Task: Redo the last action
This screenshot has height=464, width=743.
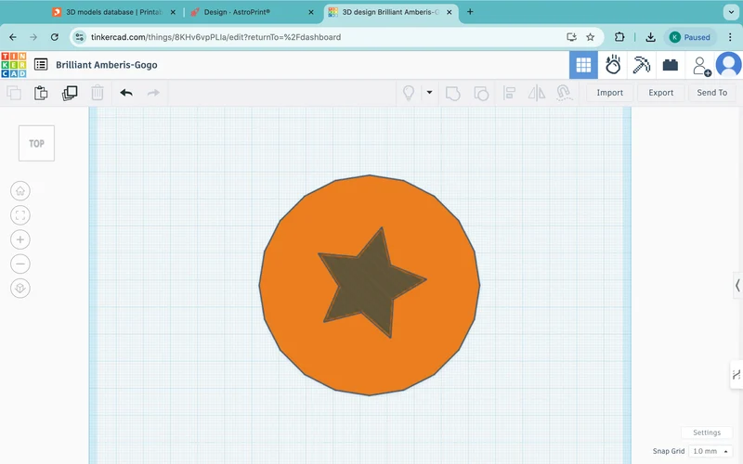Action: 153,93
